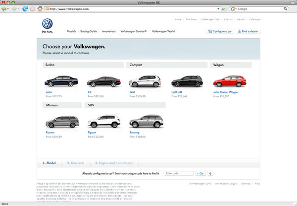The height and width of the screenshot is (206, 297).
Task: Open the address bar history dropdown
Action: point(218,9)
